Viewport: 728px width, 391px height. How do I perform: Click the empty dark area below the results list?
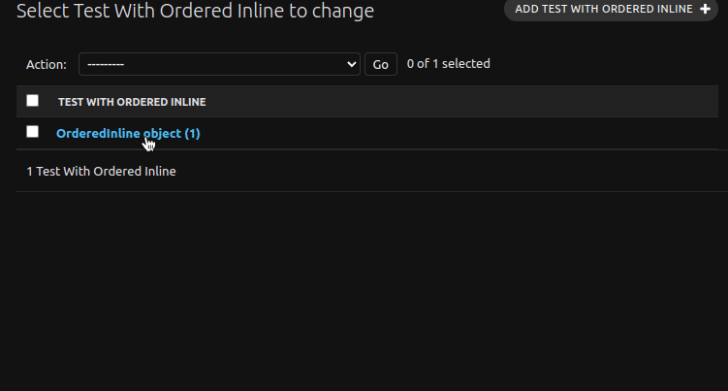point(364,291)
